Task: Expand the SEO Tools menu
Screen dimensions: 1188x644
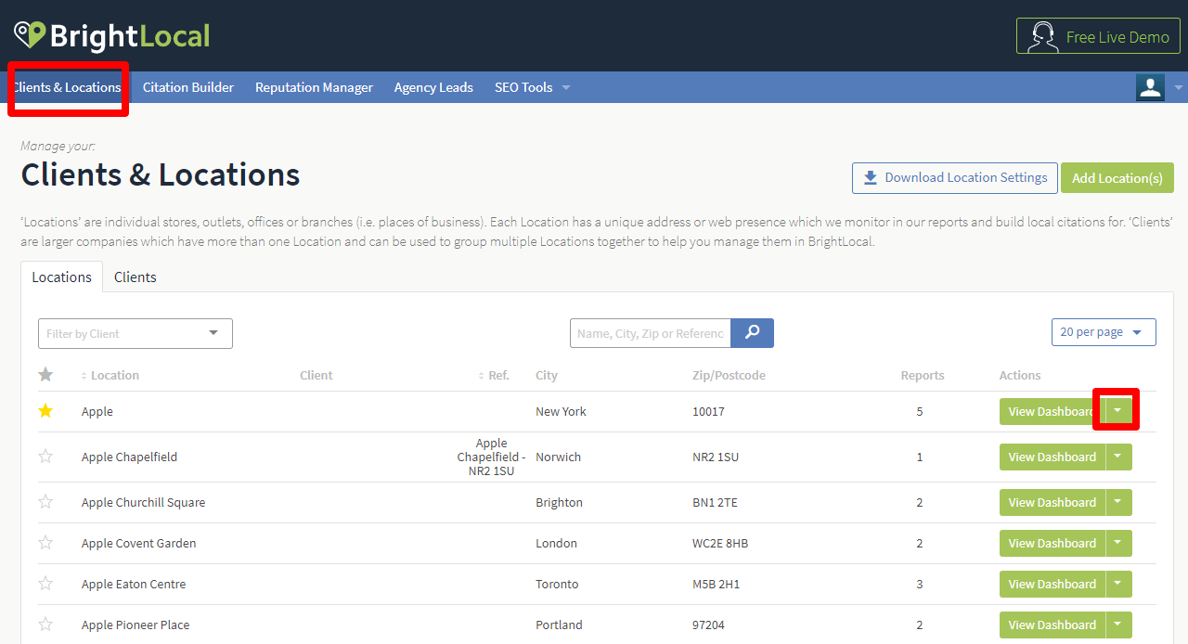Action: [x=532, y=87]
